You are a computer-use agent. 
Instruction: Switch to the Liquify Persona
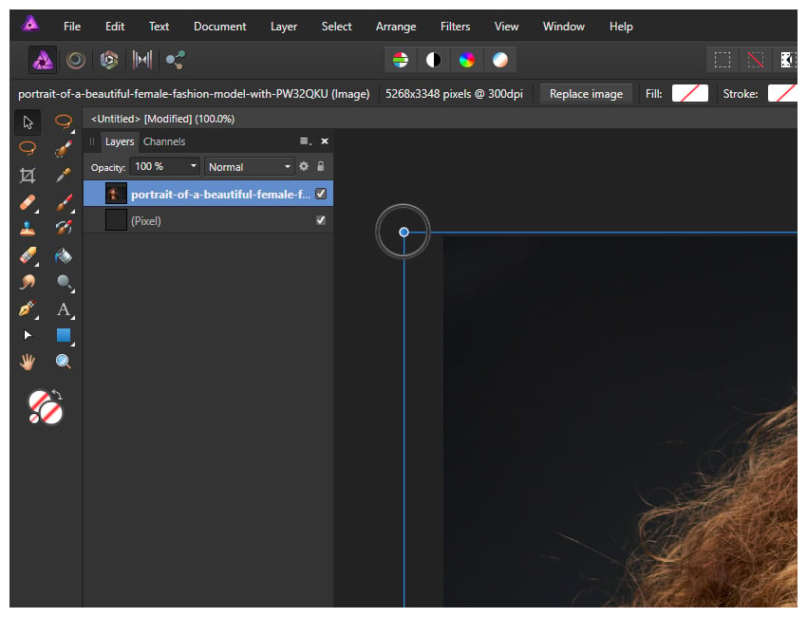[x=76, y=60]
